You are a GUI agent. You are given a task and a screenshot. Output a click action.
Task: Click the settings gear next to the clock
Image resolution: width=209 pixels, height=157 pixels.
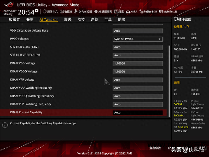pos(37,10)
